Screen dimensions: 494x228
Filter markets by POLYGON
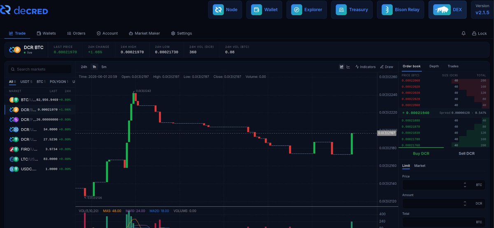point(58,82)
